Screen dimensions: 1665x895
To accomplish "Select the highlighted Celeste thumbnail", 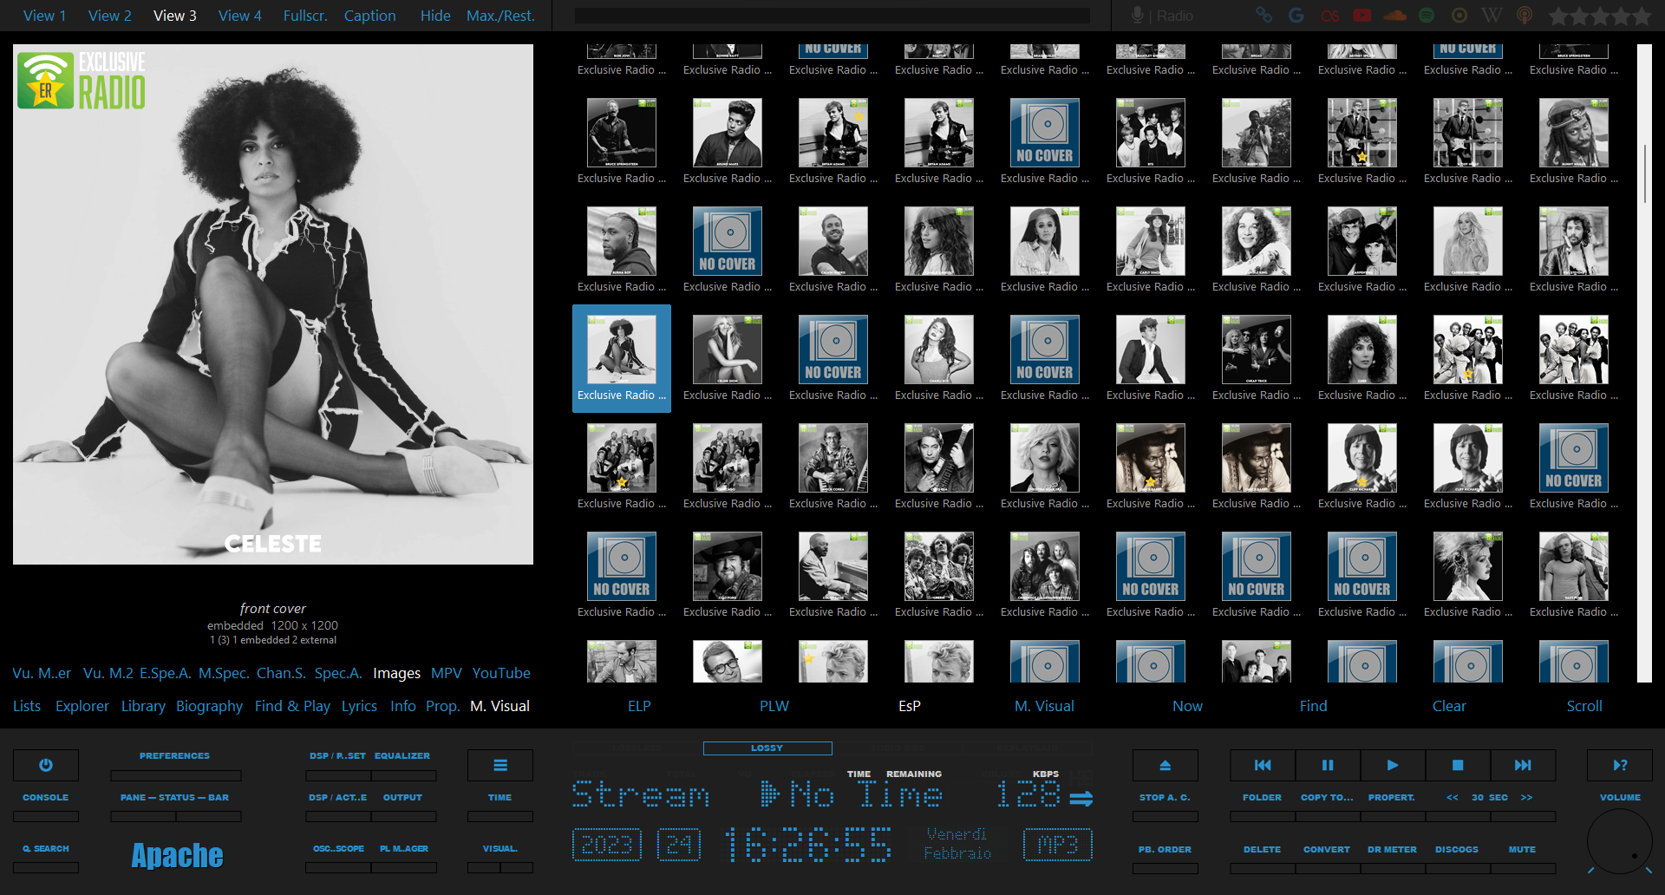I will pyautogui.click(x=622, y=357).
